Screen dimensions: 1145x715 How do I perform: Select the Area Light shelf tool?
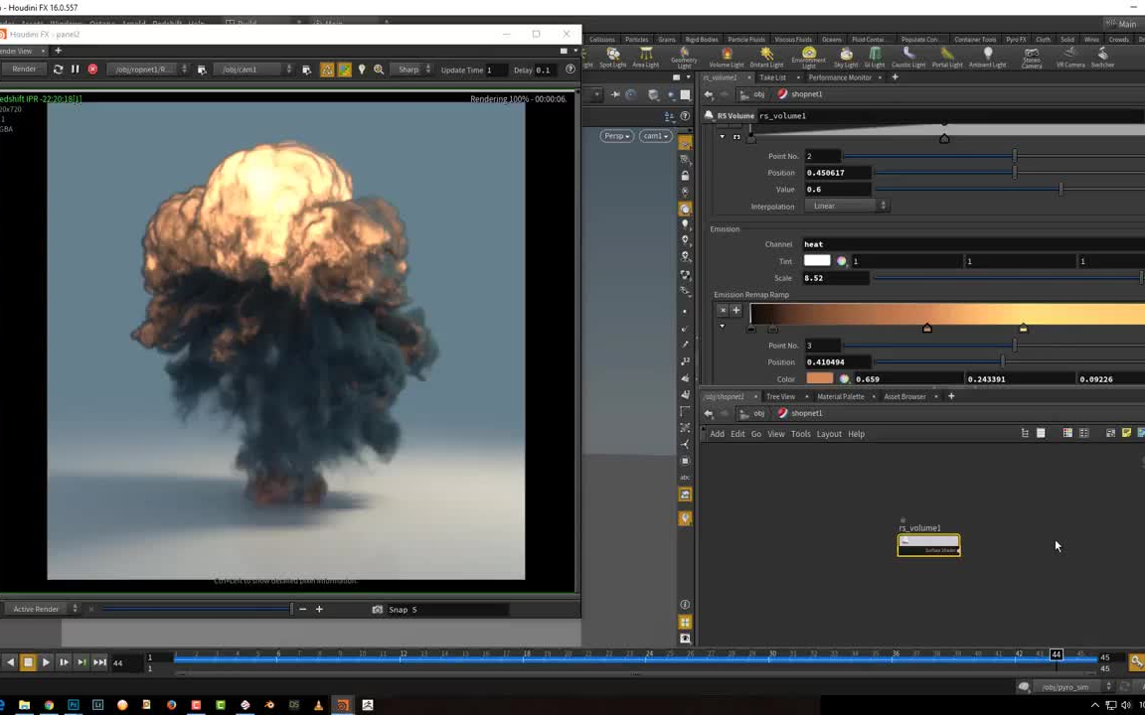[645, 58]
